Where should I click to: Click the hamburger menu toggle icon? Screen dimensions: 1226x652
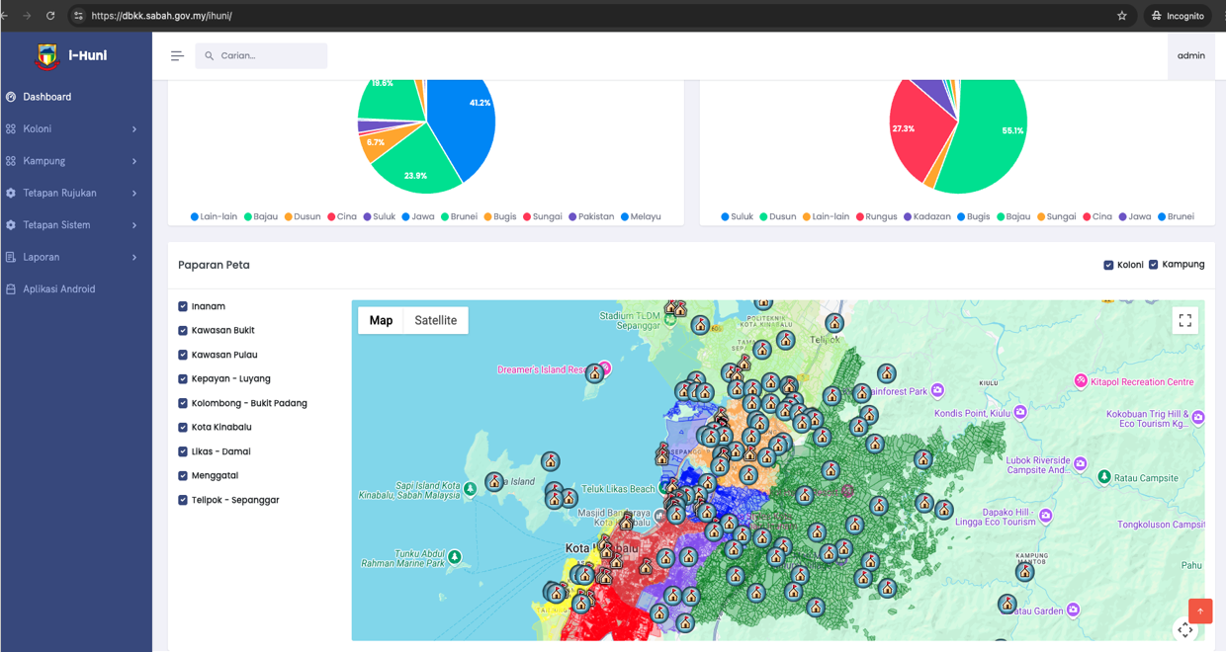pyautogui.click(x=177, y=56)
